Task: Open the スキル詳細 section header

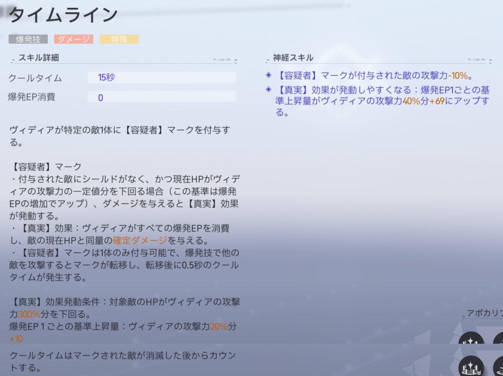Action: point(39,58)
